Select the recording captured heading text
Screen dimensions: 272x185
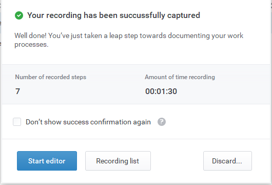pos(113,15)
